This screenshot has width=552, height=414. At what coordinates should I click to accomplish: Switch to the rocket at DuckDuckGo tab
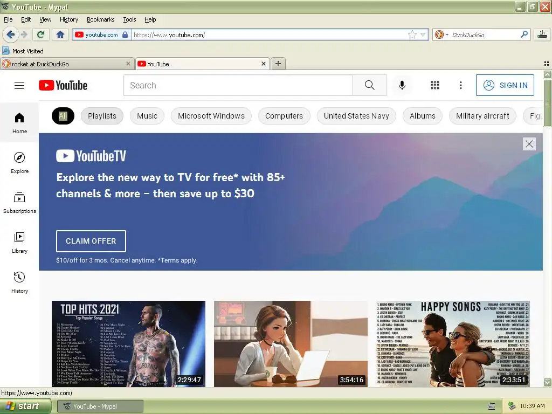[67, 64]
